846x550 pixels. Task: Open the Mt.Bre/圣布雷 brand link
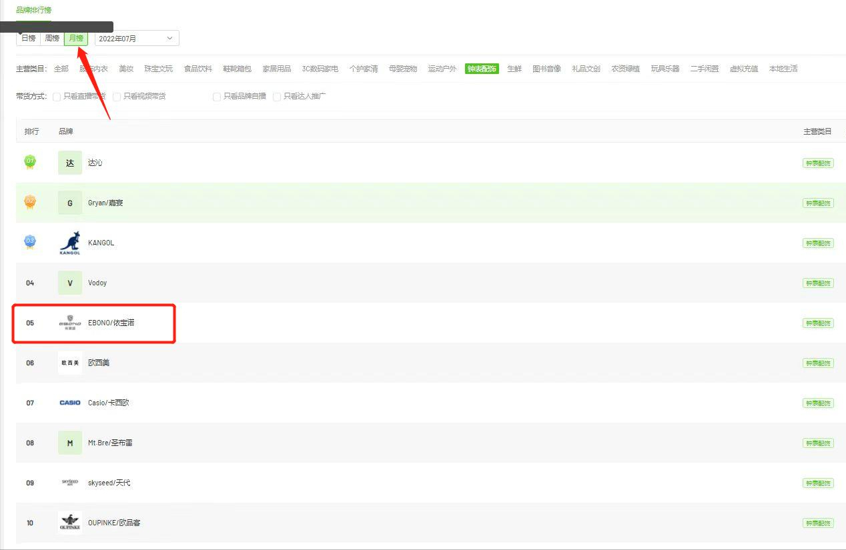click(x=110, y=443)
